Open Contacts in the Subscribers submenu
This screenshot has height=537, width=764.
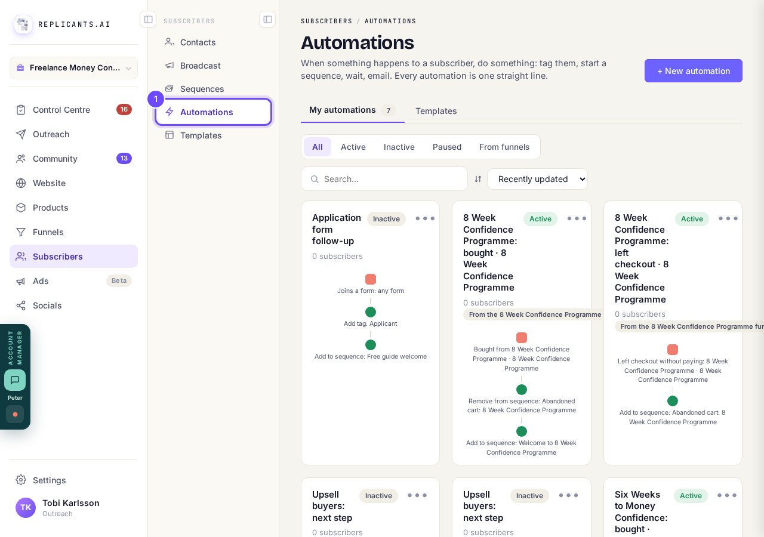point(214,42)
